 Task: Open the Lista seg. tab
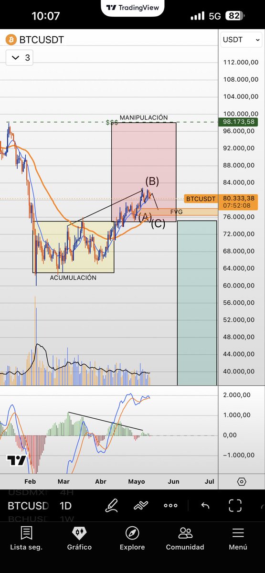tap(26, 538)
